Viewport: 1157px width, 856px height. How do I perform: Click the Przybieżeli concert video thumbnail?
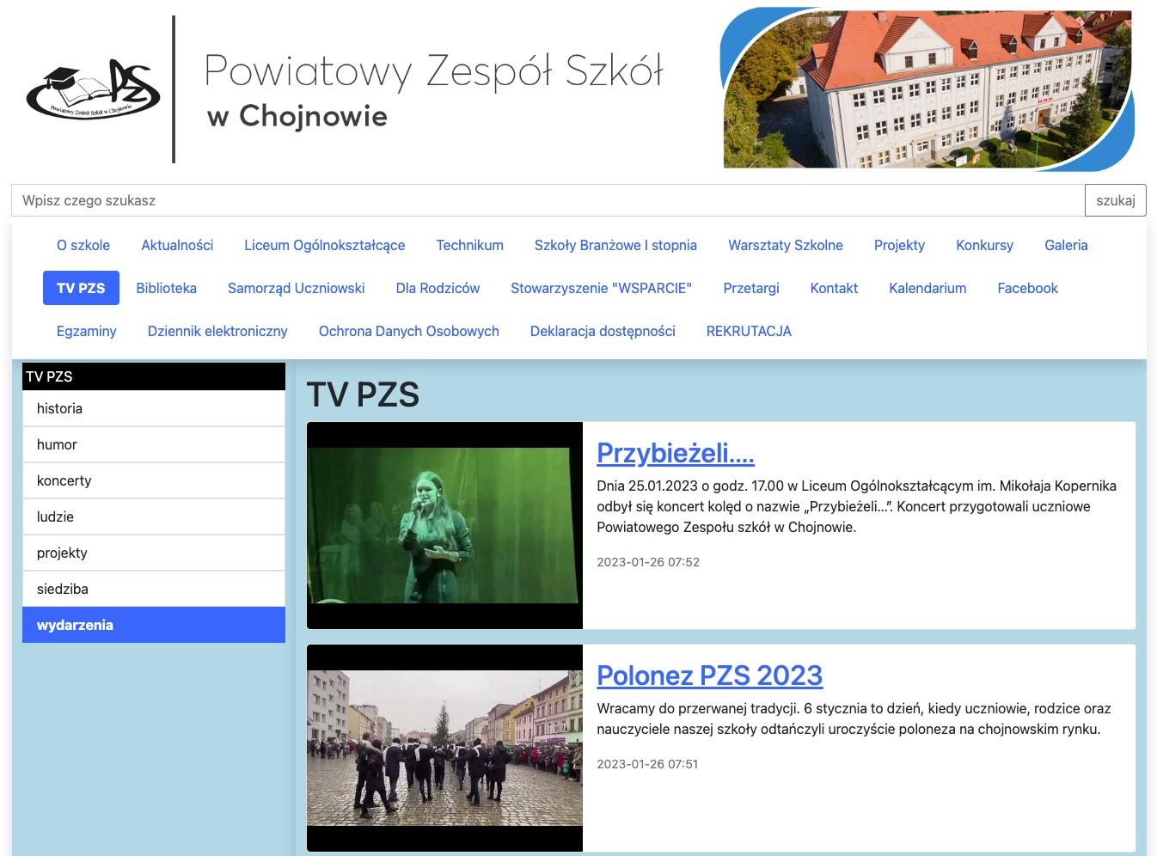pyautogui.click(x=445, y=523)
